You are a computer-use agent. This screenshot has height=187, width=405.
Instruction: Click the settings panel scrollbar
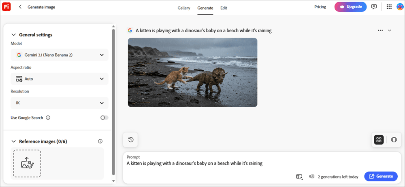tap(113, 102)
